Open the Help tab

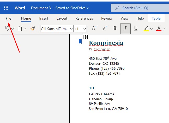(x=140, y=19)
